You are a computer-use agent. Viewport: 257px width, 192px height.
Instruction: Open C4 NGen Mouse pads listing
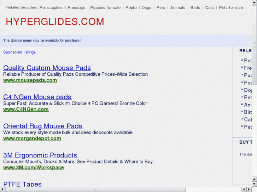[37, 97]
